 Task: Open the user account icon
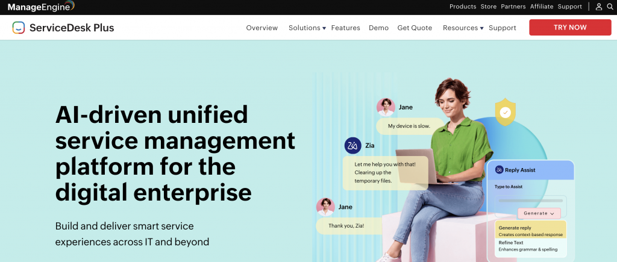point(599,7)
